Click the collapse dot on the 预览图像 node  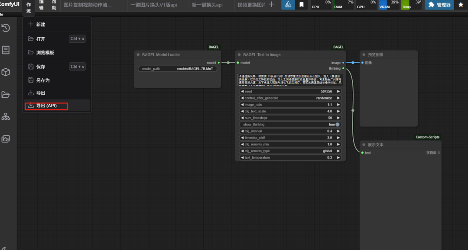(364, 55)
